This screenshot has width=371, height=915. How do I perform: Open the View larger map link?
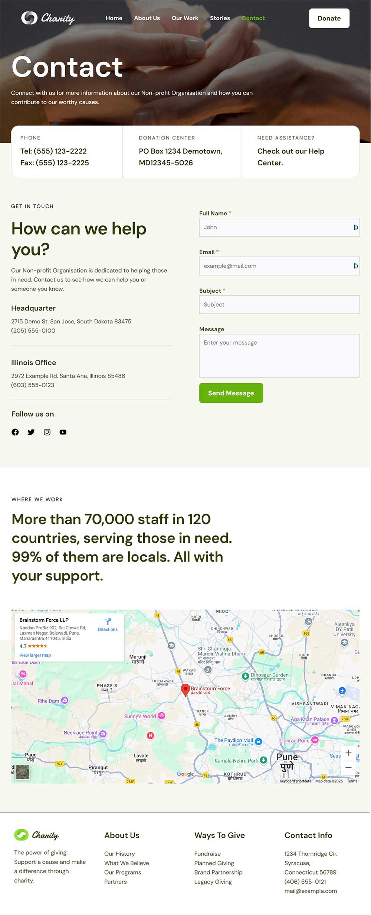pos(35,655)
